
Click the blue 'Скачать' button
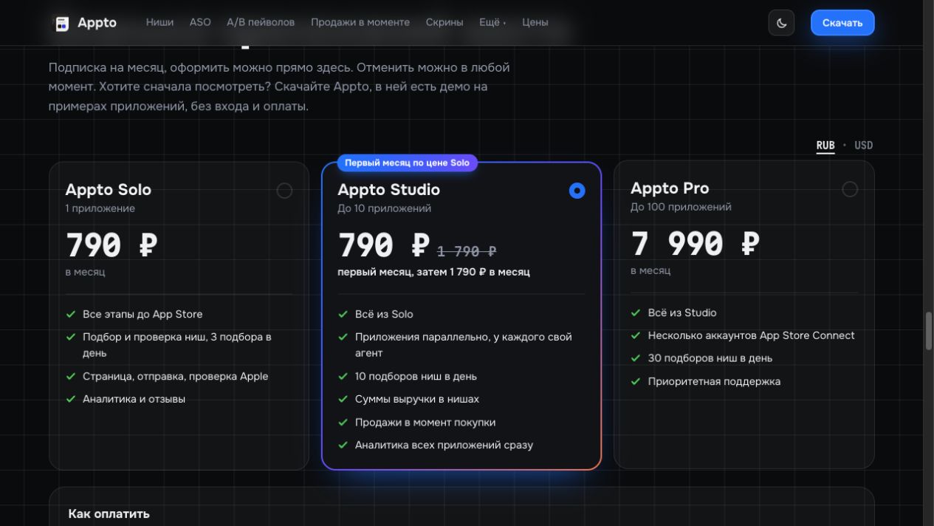pyautogui.click(x=842, y=23)
